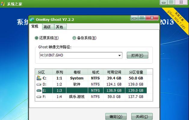
Task: Click the 39.4 GB free space cell
Action: tap(114, 78)
